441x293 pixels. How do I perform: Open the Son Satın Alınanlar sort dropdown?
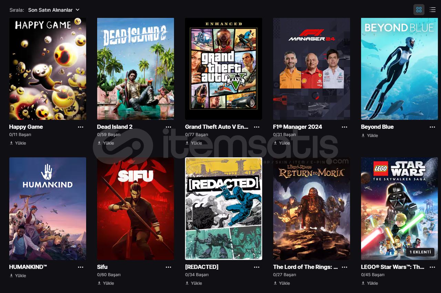pyautogui.click(x=54, y=10)
